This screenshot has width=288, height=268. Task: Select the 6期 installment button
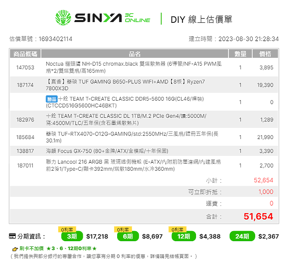click(128, 236)
